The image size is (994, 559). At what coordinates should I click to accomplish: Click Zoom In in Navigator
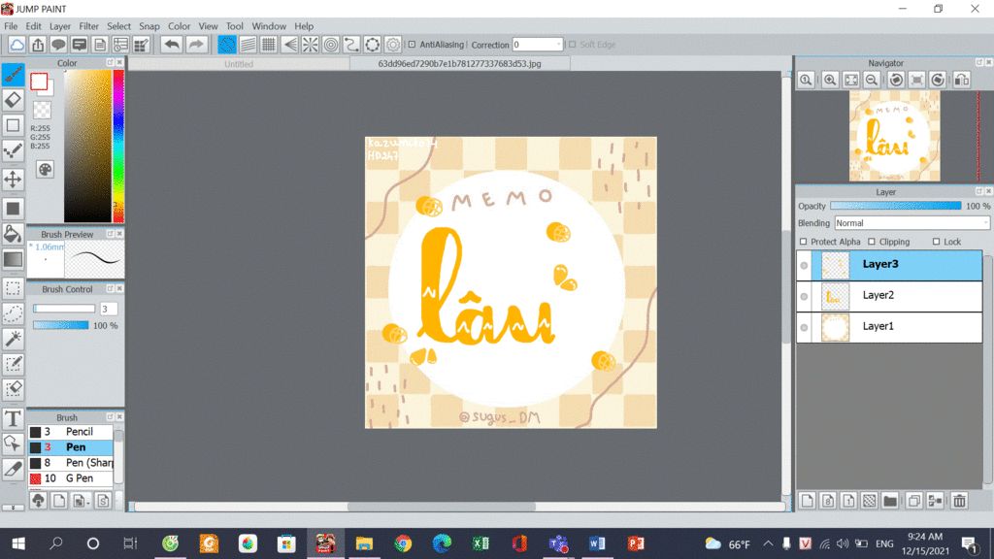point(829,80)
